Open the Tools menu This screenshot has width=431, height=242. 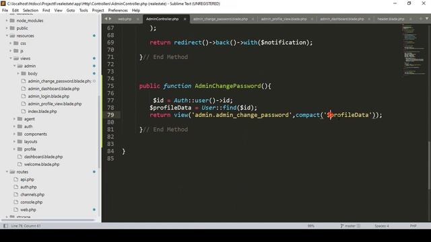84,10
